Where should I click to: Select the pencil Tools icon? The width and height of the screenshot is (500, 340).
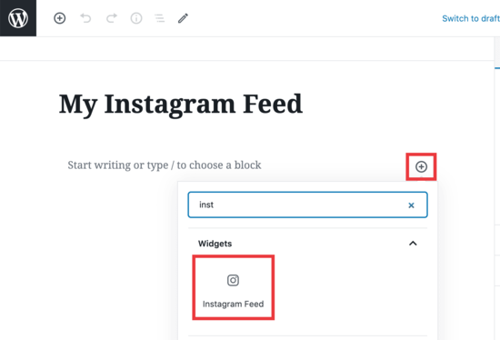[183, 18]
